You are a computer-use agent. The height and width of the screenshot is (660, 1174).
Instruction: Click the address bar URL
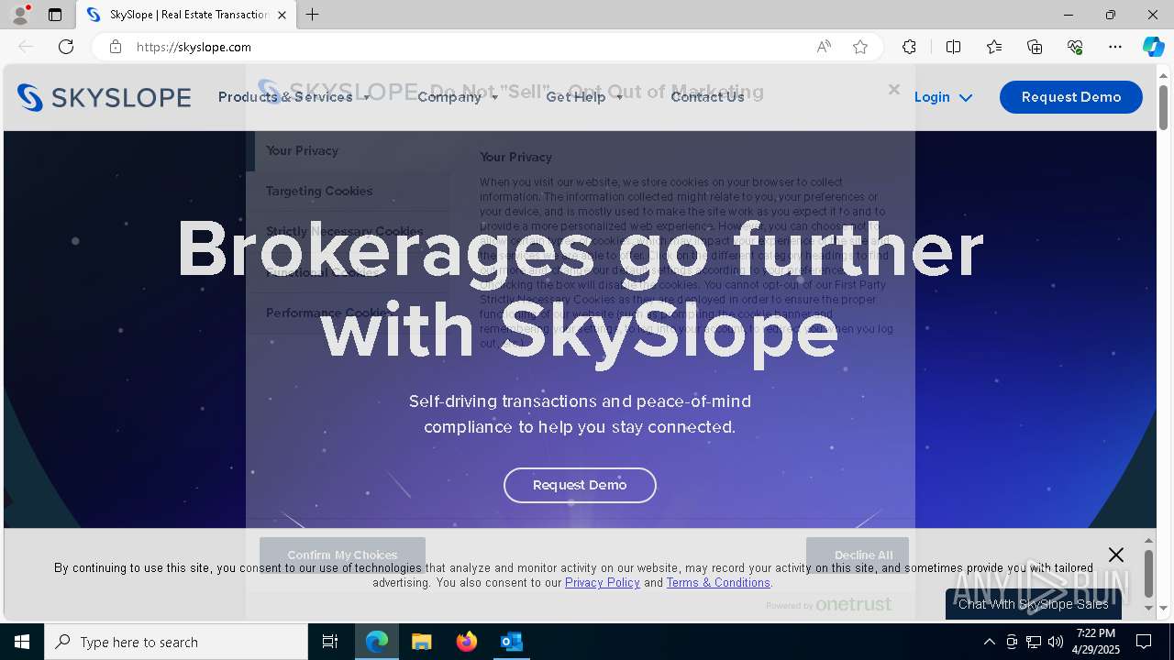(194, 47)
